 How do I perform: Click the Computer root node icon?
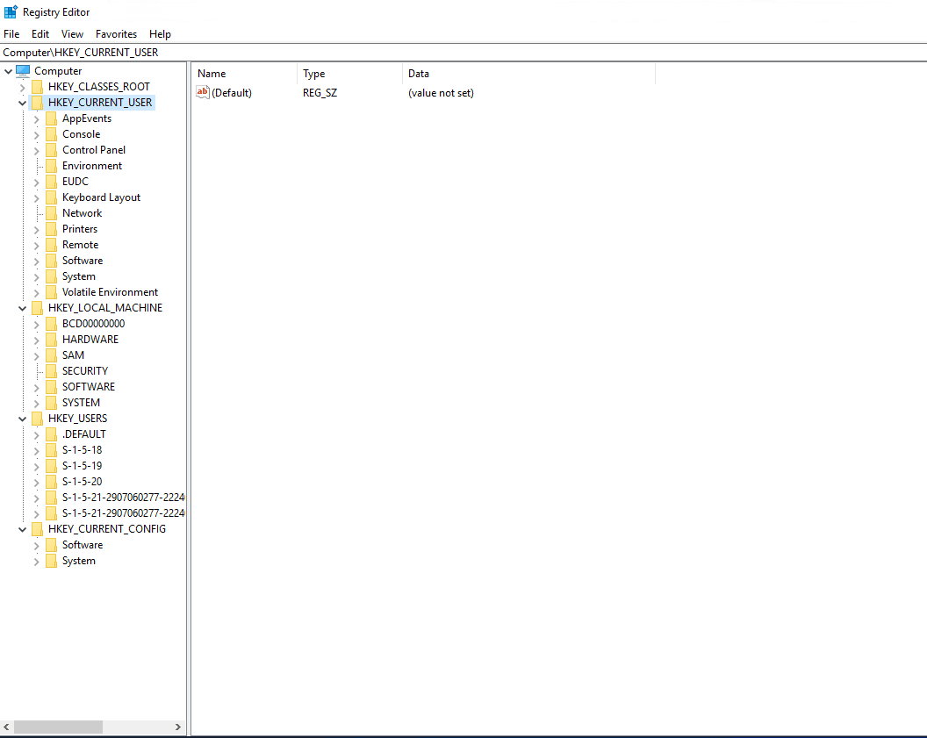[x=23, y=71]
